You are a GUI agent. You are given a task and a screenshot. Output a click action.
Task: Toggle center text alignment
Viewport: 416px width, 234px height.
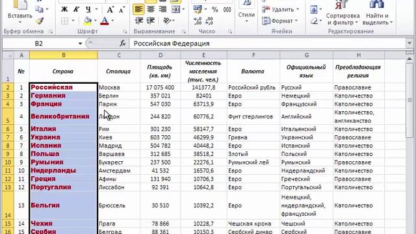pos(151,10)
